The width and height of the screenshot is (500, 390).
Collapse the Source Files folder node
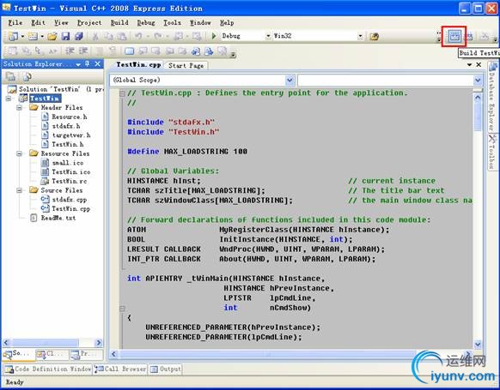click(x=19, y=190)
